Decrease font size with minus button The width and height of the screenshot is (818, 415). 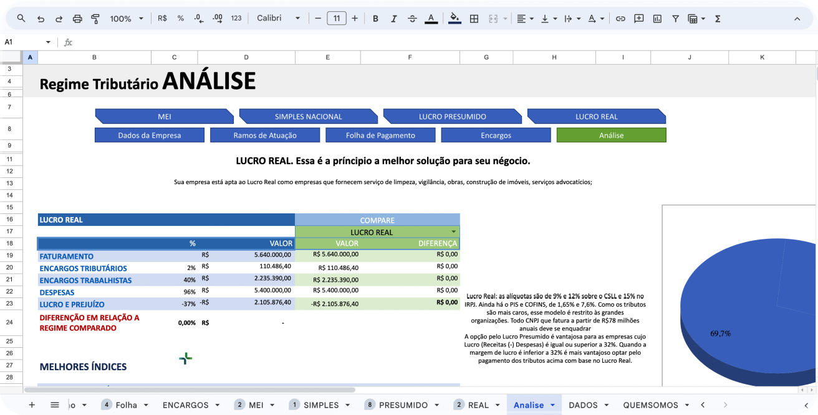318,19
